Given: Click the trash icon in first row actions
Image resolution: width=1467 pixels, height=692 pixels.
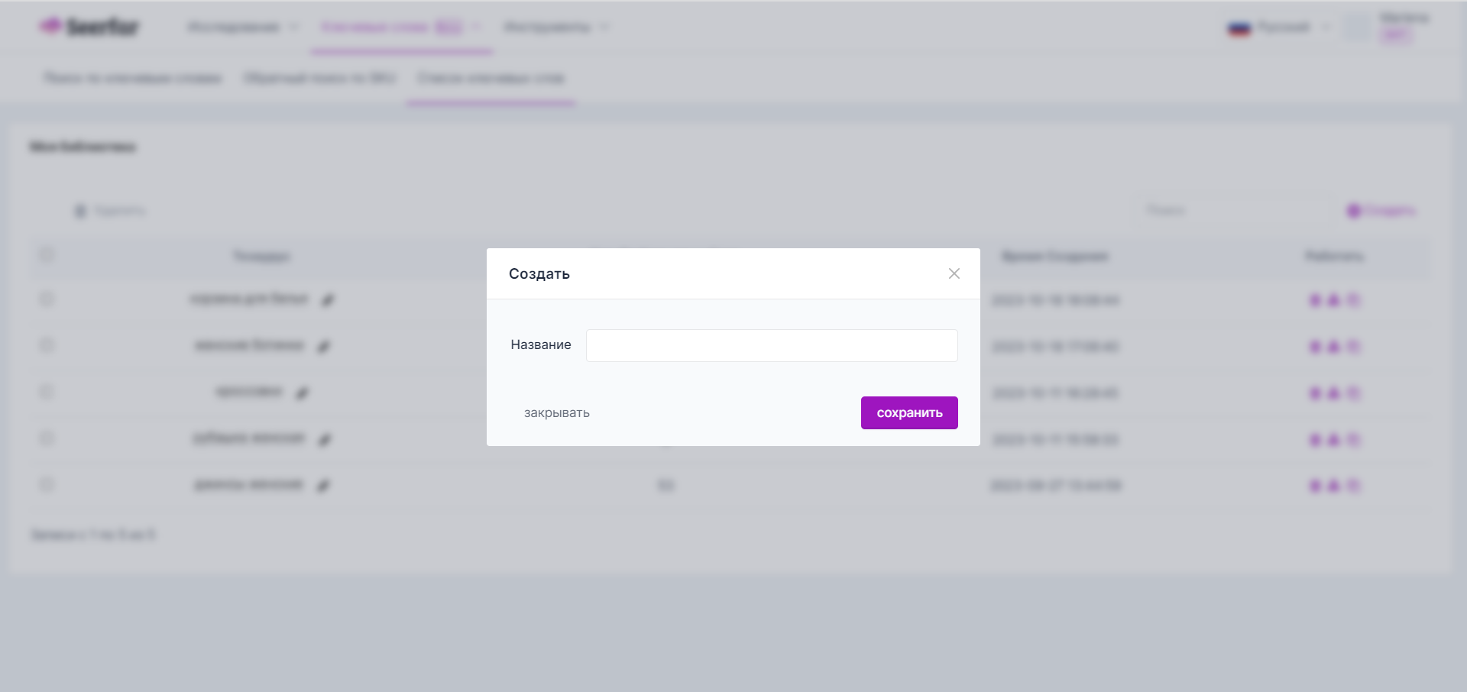Looking at the screenshot, I should [x=1353, y=300].
